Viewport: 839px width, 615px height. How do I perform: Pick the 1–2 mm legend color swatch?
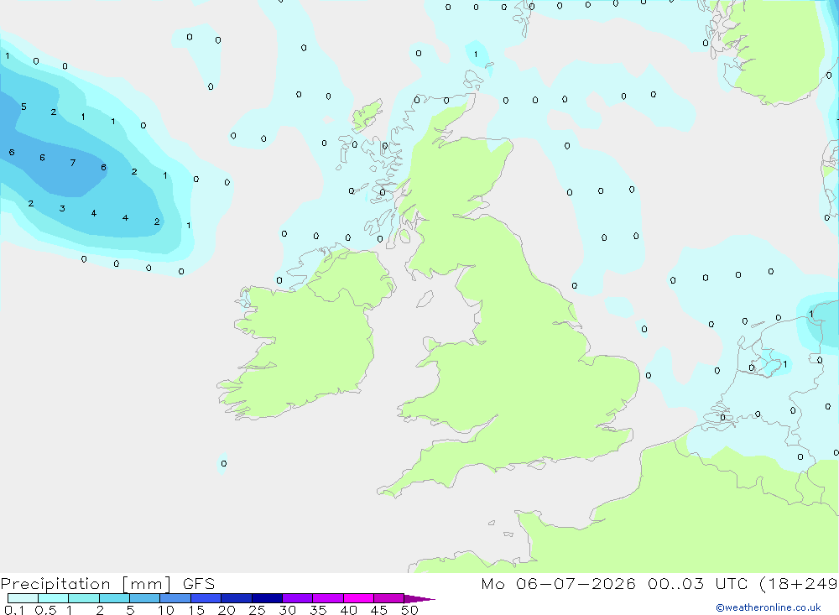83,598
